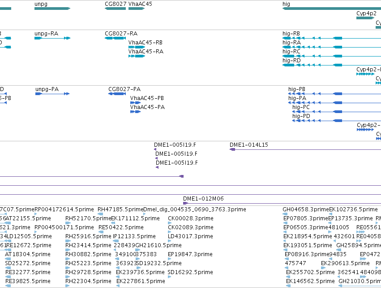Select the RH29728.5prime EST
381x288 pixels.
68,277
